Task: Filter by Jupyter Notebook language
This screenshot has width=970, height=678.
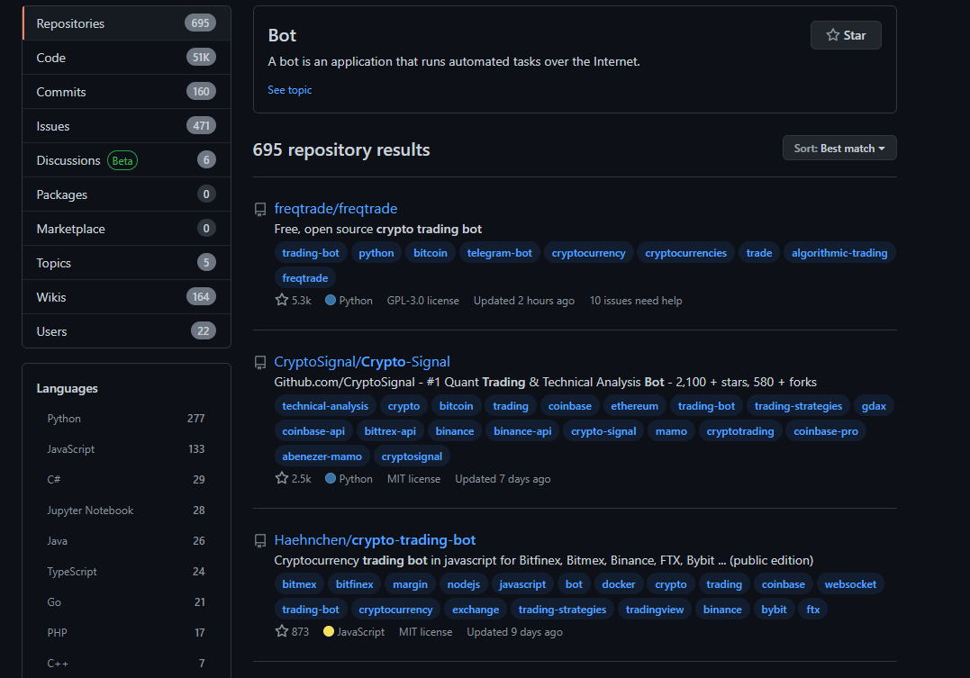Action: point(126,511)
